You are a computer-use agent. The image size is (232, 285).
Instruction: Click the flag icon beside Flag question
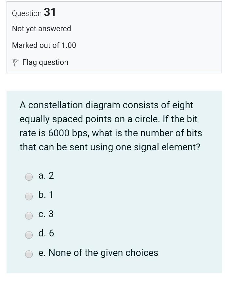15,62
